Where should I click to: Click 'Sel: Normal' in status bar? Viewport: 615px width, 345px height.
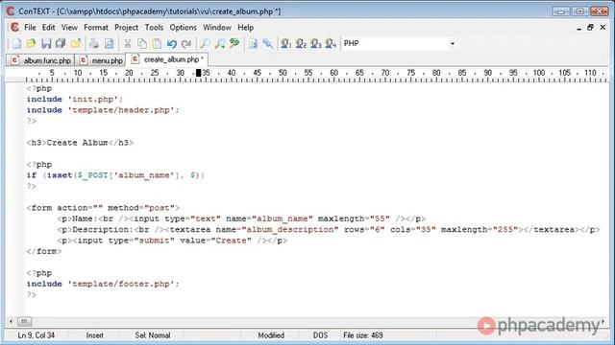coord(153,335)
